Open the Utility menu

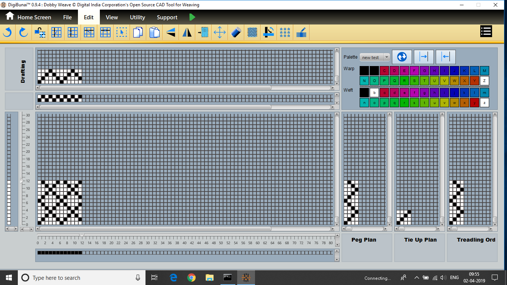pyautogui.click(x=137, y=17)
